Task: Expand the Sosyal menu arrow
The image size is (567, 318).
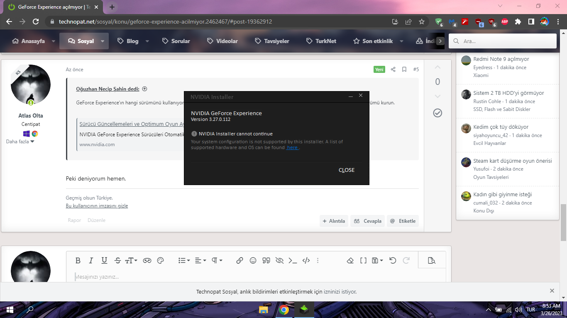Action: click(103, 41)
